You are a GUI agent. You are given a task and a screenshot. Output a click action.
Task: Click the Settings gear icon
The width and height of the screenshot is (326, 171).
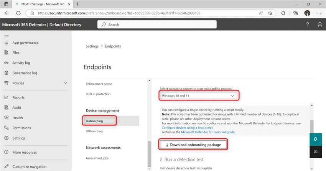(x=7, y=138)
